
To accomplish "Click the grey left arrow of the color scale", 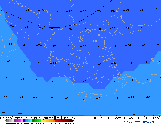I will (x=6, y=121).
